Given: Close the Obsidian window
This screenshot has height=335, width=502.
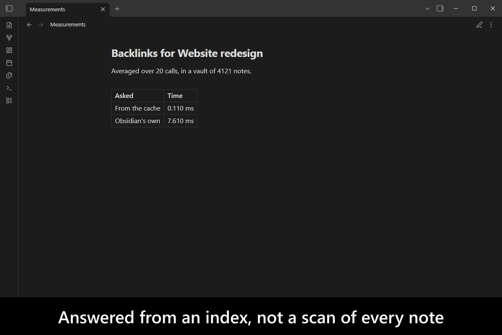Looking at the screenshot, I should [x=493, y=8].
